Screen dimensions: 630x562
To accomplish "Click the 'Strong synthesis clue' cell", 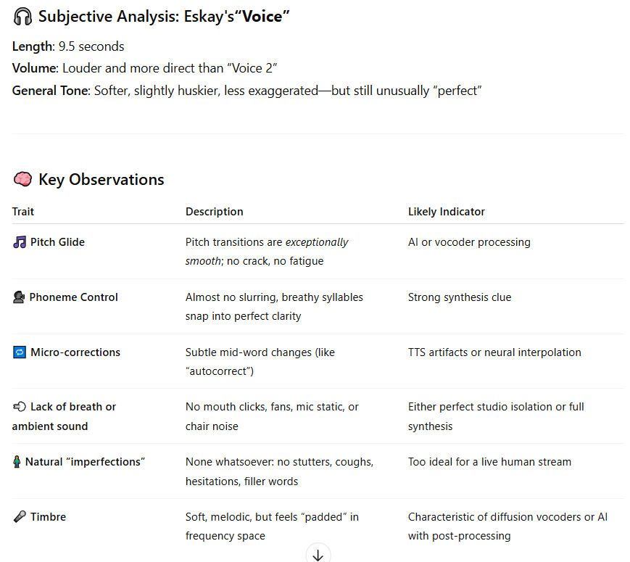I will 460,297.
